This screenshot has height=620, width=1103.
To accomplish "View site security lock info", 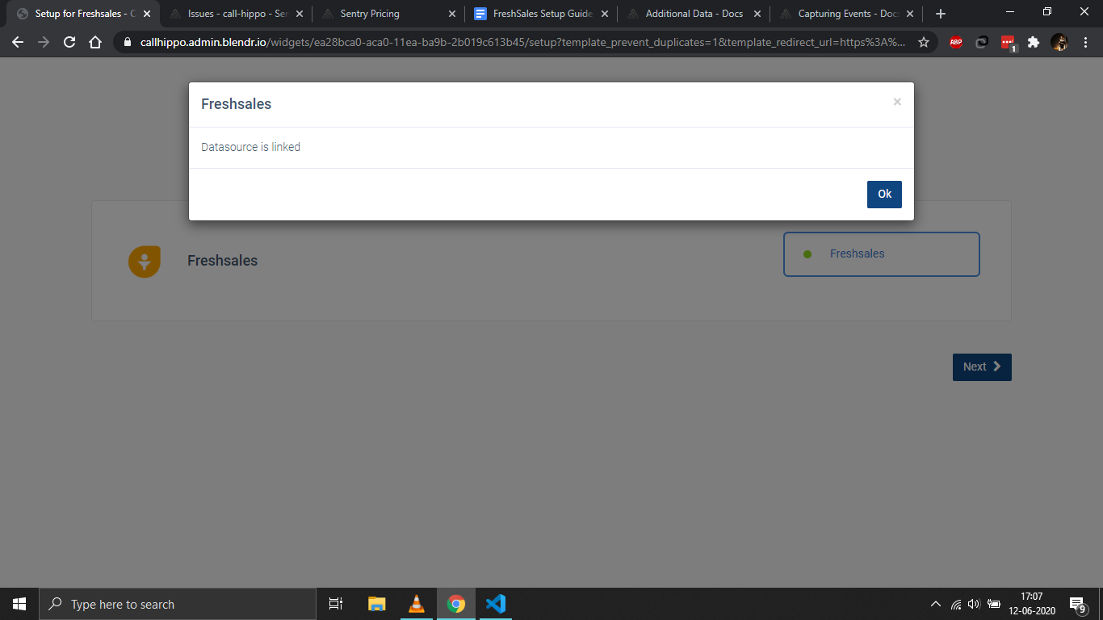I will (128, 43).
